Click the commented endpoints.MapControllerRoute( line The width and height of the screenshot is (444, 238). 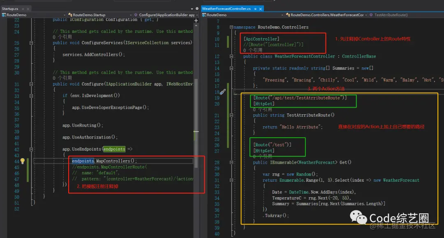[109, 167]
